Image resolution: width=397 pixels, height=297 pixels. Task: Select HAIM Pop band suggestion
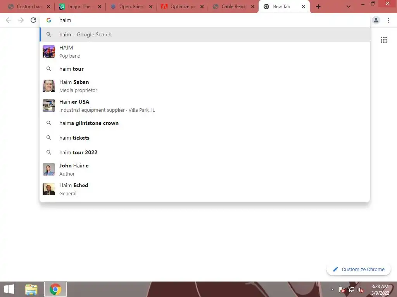tap(205, 51)
